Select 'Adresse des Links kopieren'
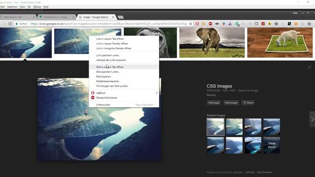Viewport: 315px width, 177px height. pyautogui.click(x=124, y=60)
